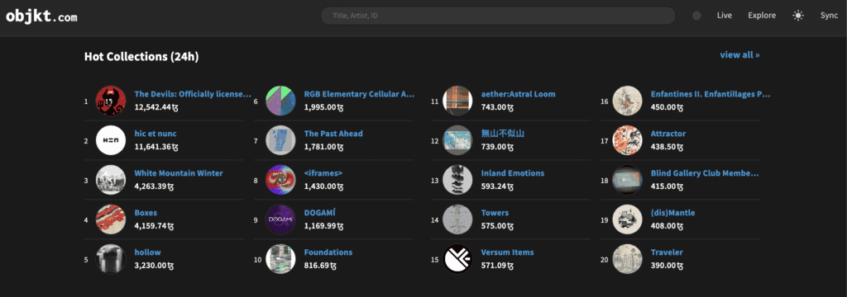Open the hic et nunc logo avatar
Viewport: 847px width, 297px height.
pyautogui.click(x=111, y=140)
